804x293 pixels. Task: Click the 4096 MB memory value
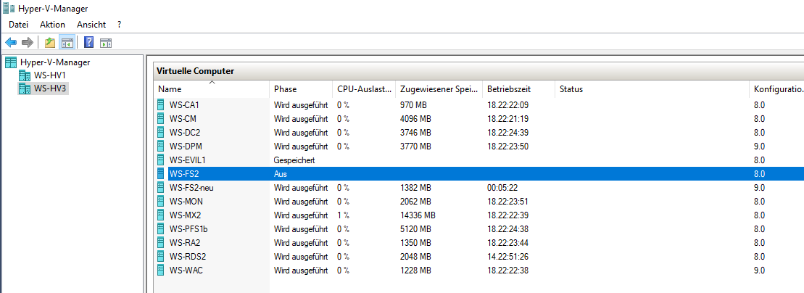coord(416,118)
